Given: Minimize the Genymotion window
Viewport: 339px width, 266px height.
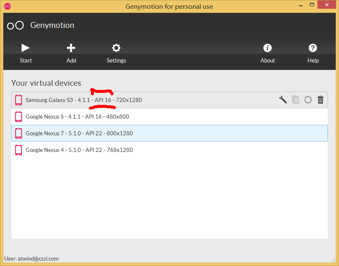Looking at the screenshot, I should click(x=300, y=5).
